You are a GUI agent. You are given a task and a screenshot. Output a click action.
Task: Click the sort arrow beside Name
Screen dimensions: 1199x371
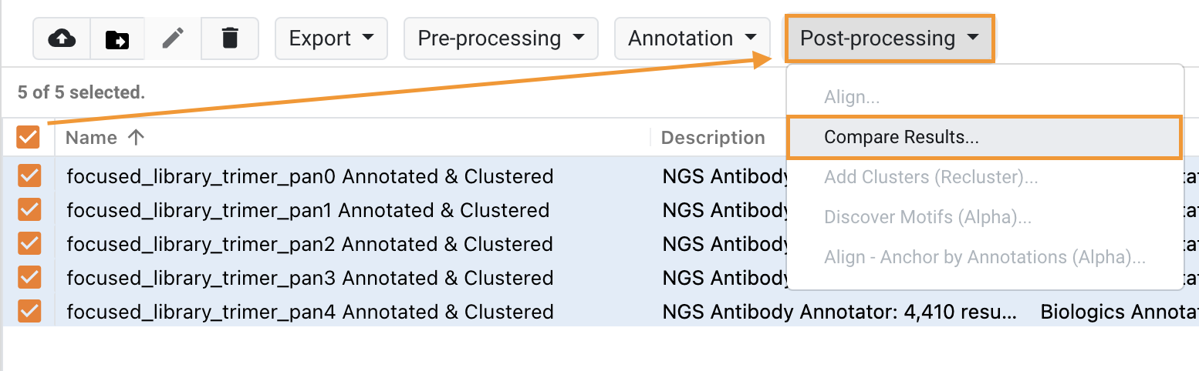tap(136, 138)
